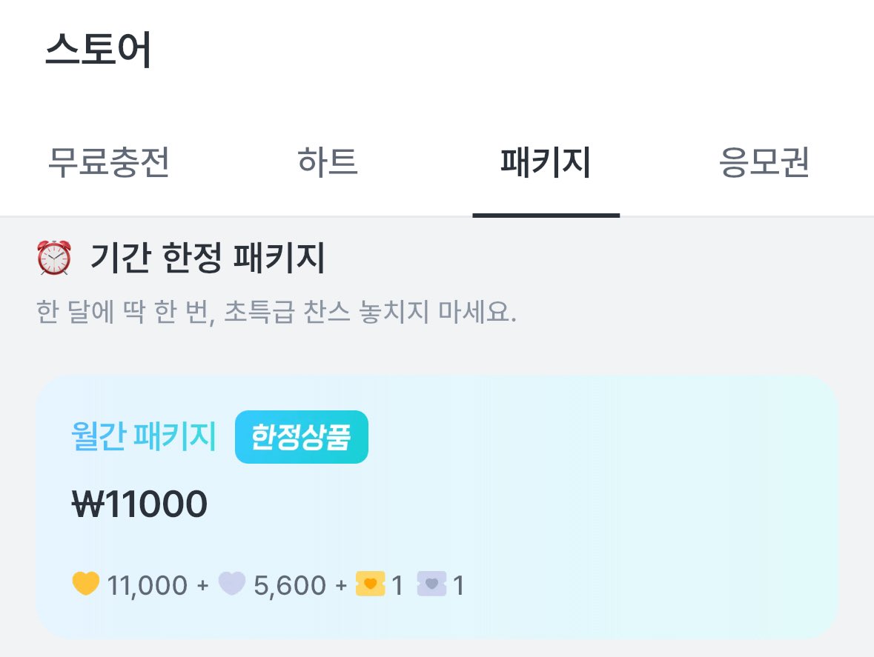Click the ₩11000 price
Screen dimensions: 874x657
139,505
